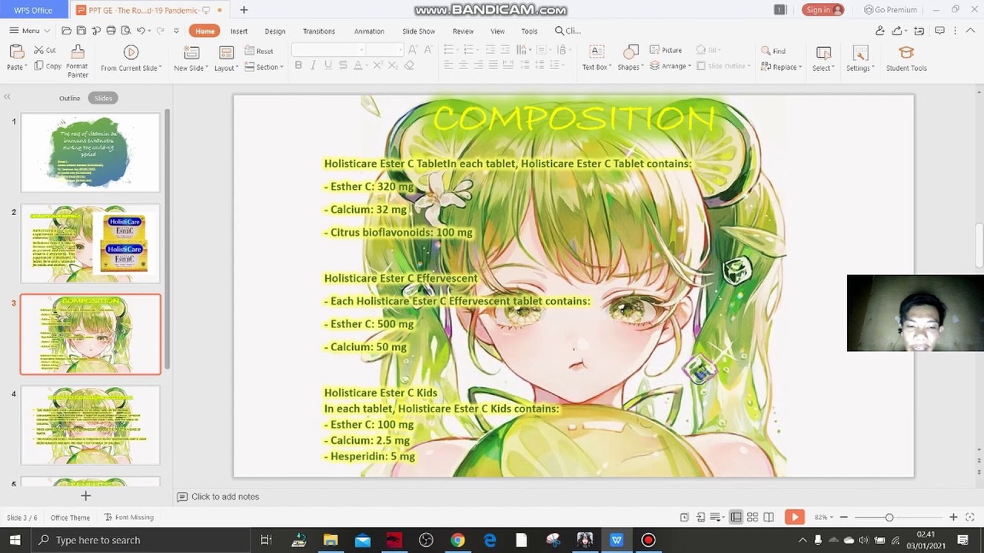
Task: Toggle Bold text formatting
Action: pyautogui.click(x=298, y=65)
